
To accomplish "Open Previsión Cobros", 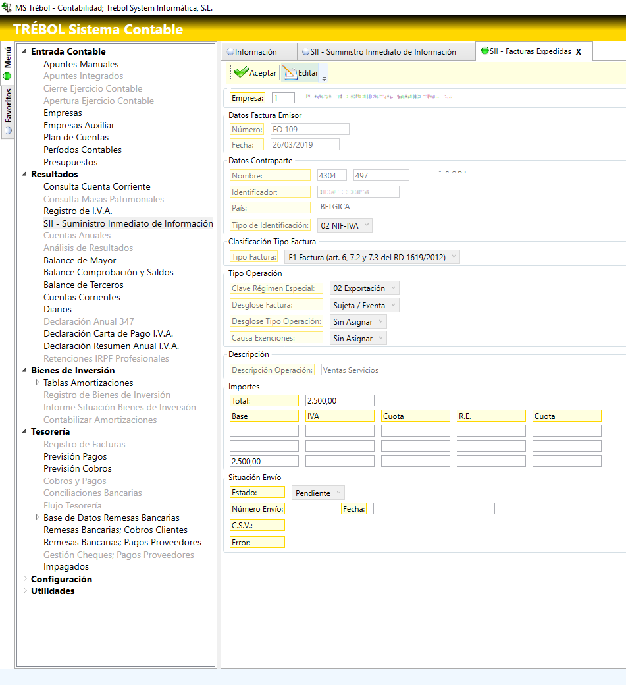I will pyautogui.click(x=77, y=469).
